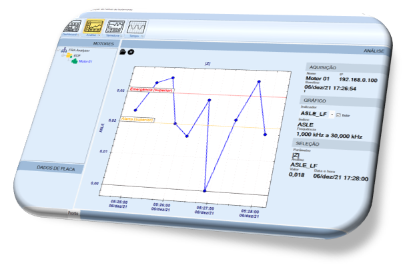Open the Tempo waveform icon
Viewport: 405px width, 265px height.
(137, 27)
